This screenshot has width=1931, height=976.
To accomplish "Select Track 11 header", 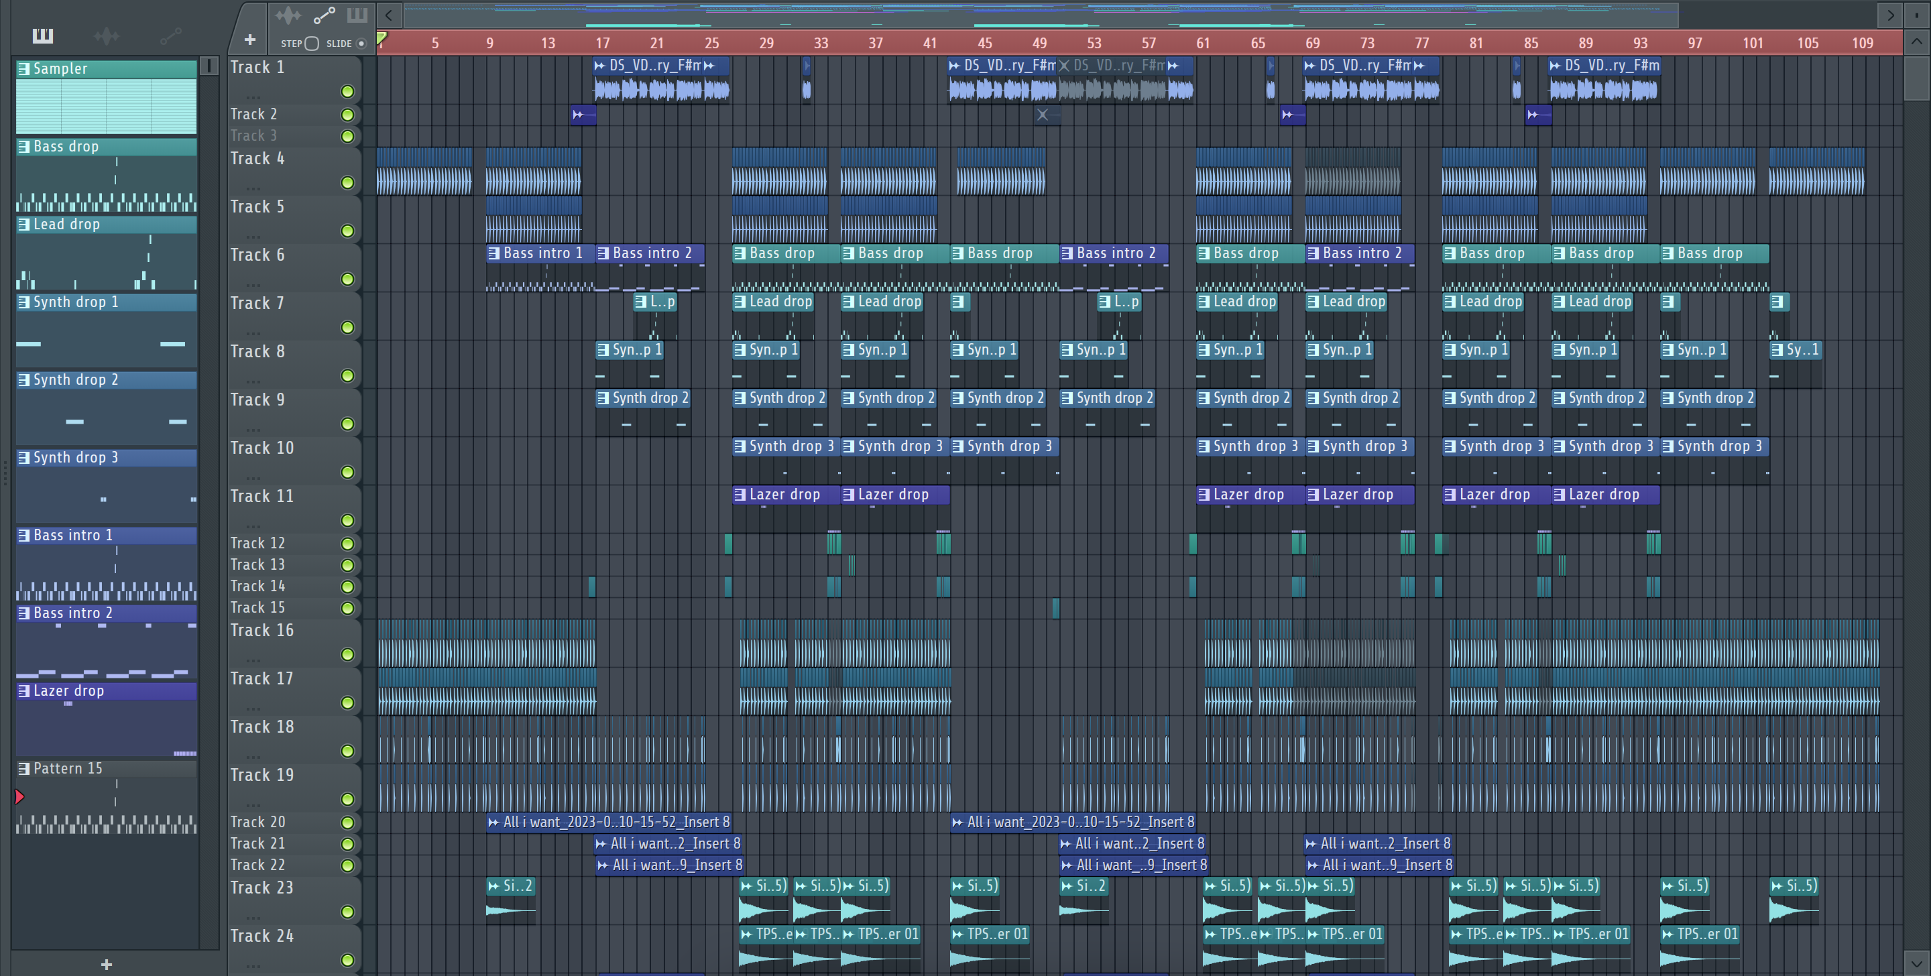I will [x=294, y=508].
